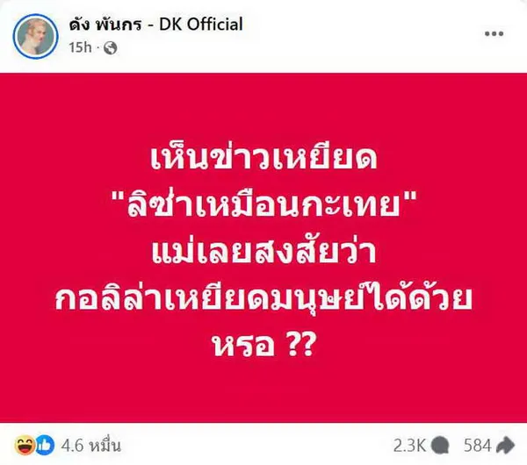This screenshot has width=527, height=465.
Task: Click the DK Official text in header
Action: coord(200,25)
